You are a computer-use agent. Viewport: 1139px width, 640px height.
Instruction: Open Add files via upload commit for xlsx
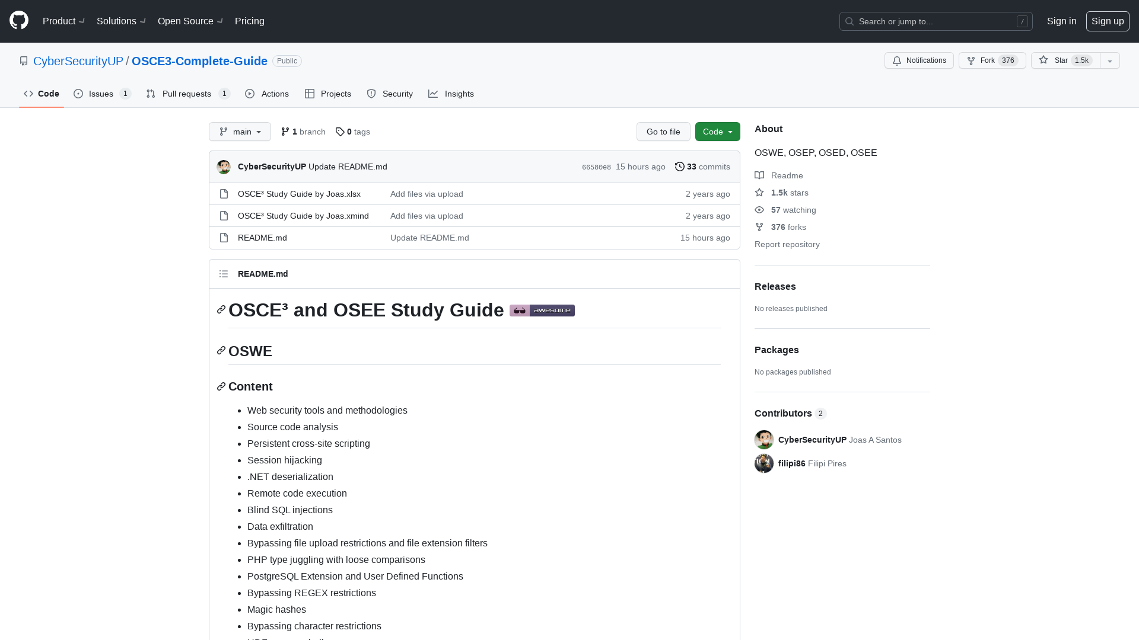(427, 194)
